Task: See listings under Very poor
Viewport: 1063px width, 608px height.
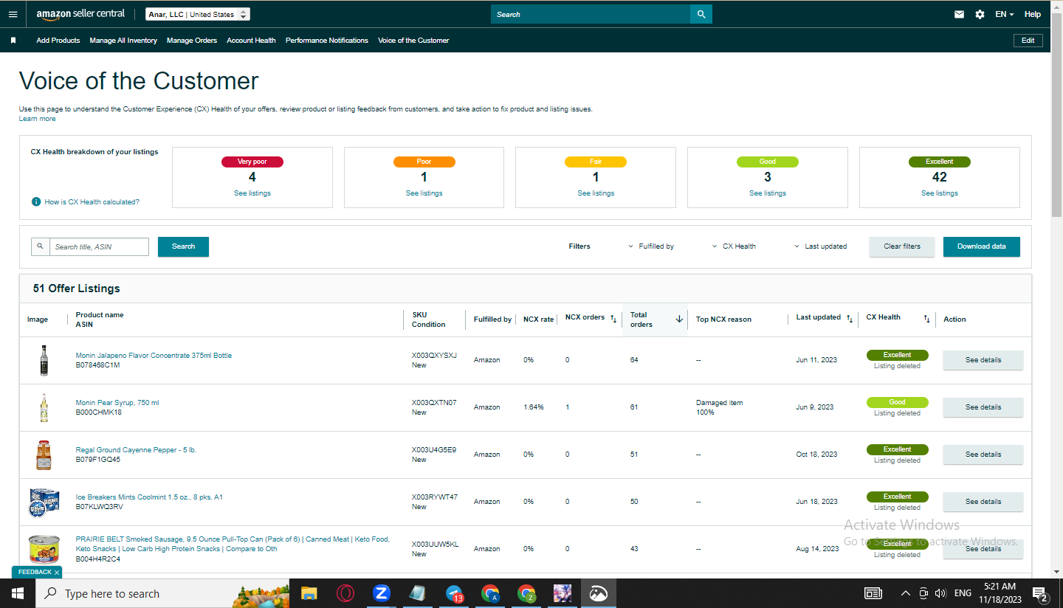Action: [x=252, y=193]
